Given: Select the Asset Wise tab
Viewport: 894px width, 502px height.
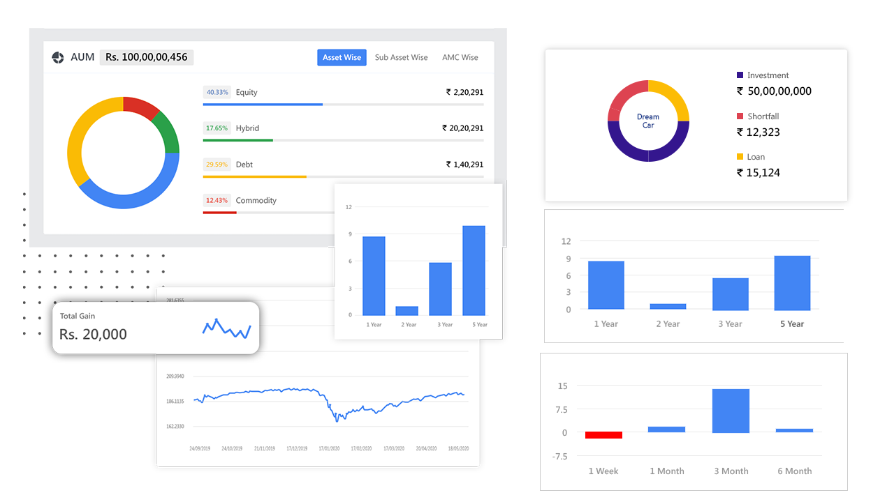Looking at the screenshot, I should tap(342, 57).
